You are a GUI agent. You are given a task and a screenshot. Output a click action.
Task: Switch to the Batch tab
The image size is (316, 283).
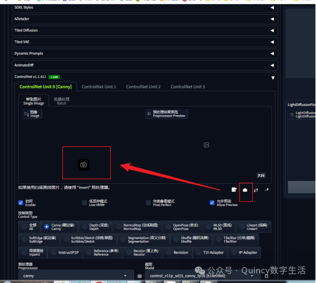click(62, 101)
